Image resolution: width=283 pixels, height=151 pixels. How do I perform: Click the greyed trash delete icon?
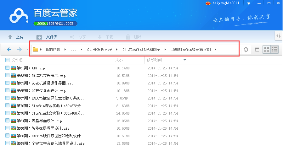[x=128, y=37]
